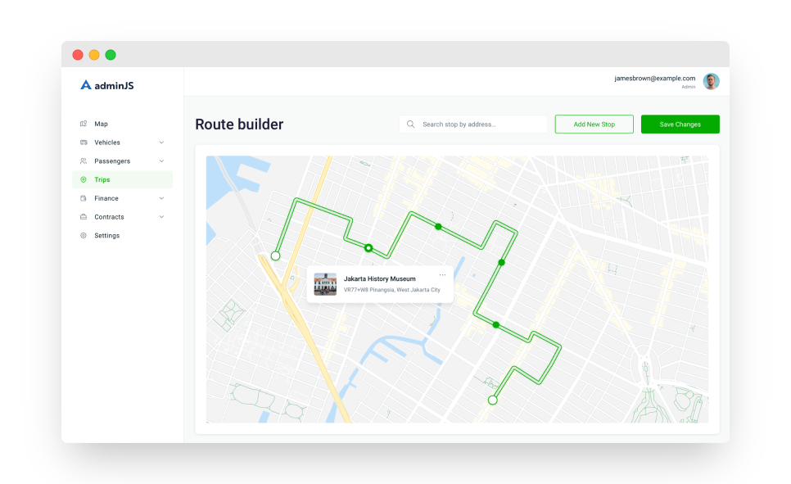Viewport: 791px width, 484px height.
Task: Open Jakarta History Museum card options menu
Action: [442, 275]
